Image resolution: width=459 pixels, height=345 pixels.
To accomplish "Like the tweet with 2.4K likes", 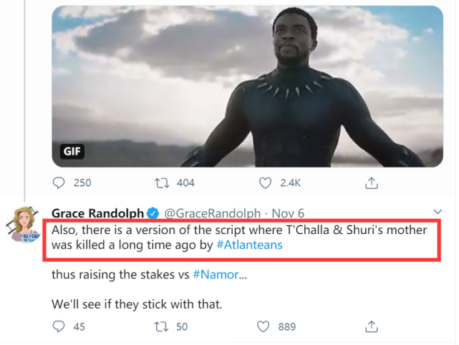I will (266, 183).
